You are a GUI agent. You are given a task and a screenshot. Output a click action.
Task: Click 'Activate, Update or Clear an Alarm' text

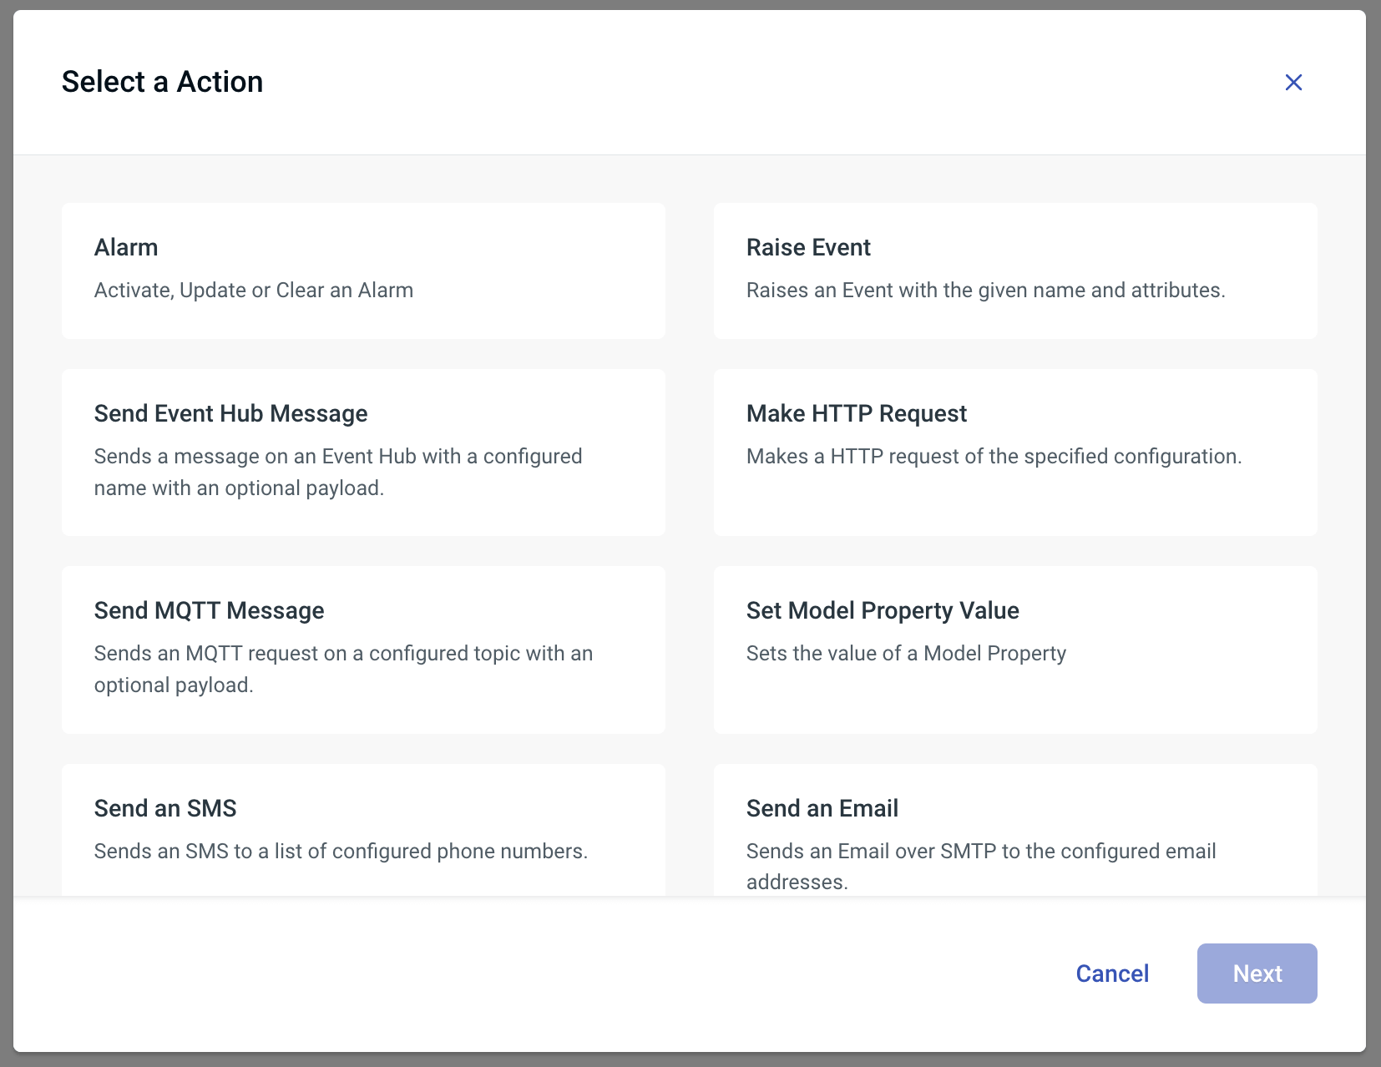[254, 291]
